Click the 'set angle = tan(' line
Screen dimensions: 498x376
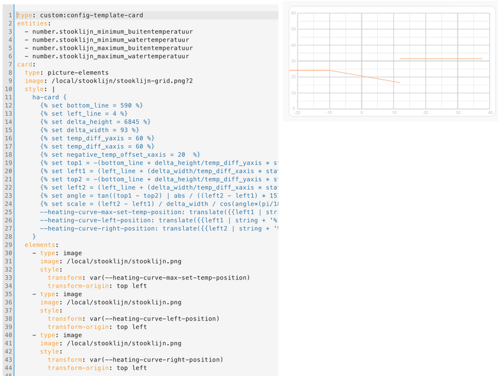point(159,196)
